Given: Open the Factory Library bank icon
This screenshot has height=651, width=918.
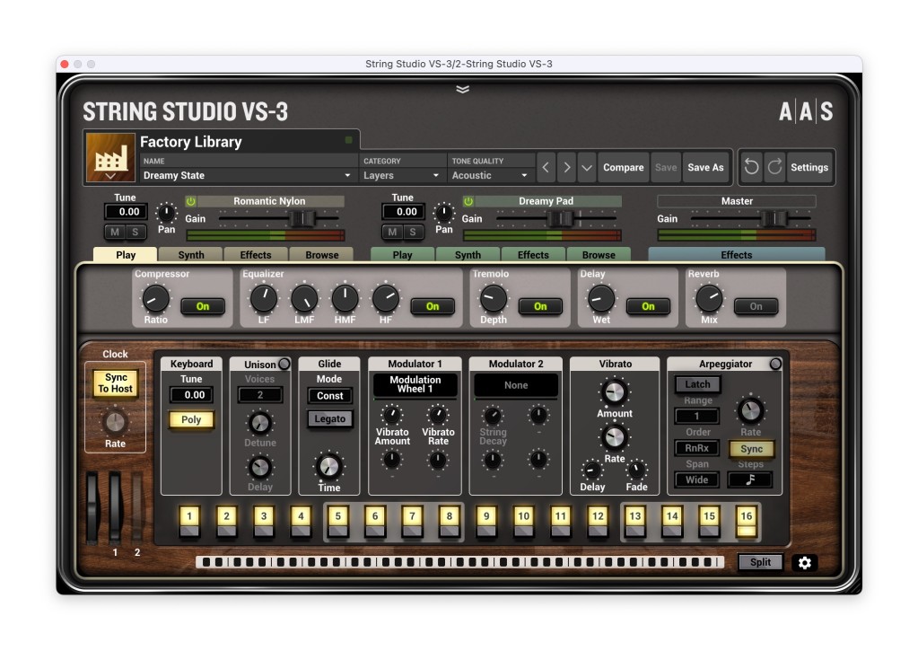Looking at the screenshot, I should tap(110, 157).
